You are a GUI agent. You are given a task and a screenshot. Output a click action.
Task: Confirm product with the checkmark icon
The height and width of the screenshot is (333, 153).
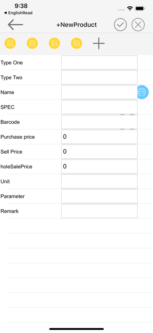[120, 25]
